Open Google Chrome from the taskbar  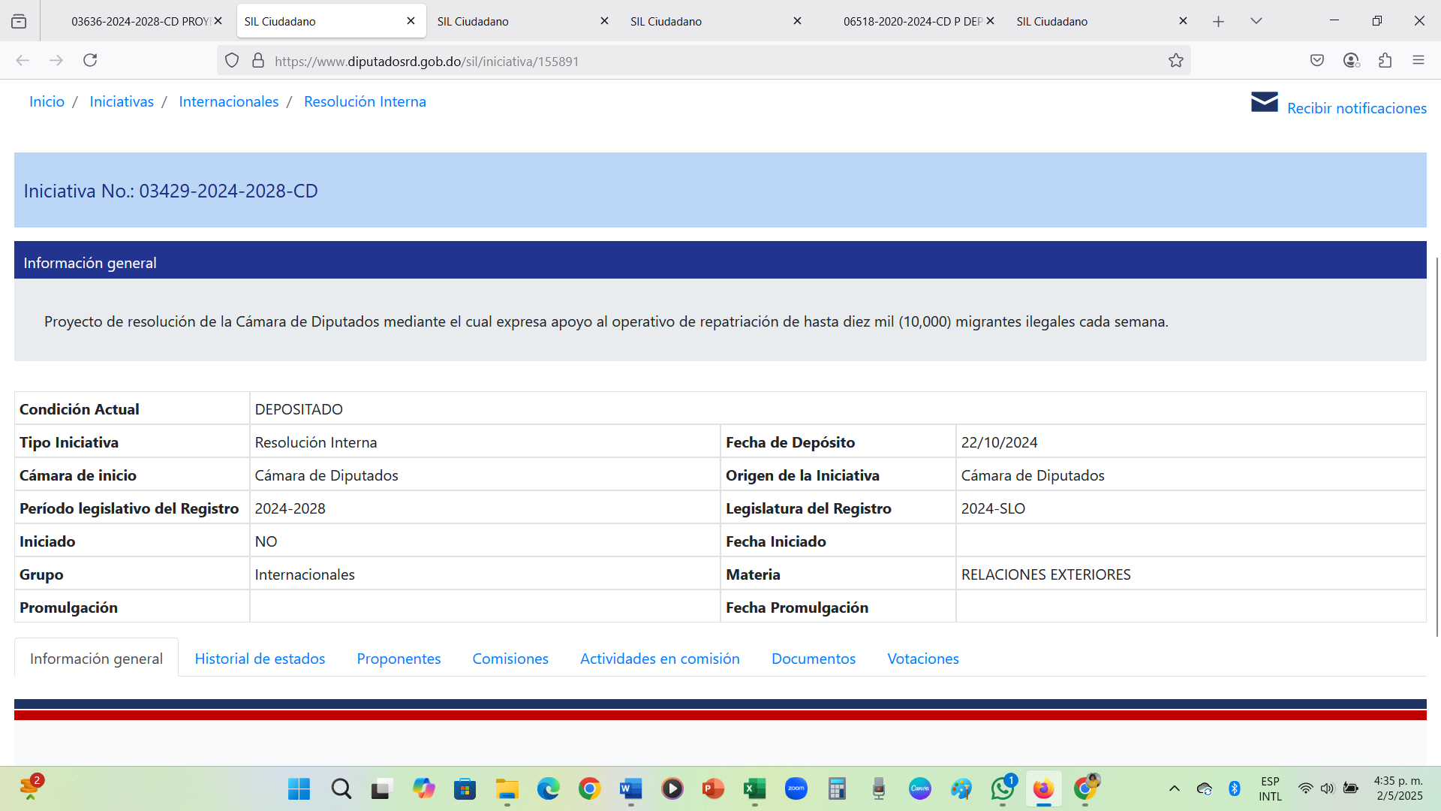pyautogui.click(x=589, y=788)
